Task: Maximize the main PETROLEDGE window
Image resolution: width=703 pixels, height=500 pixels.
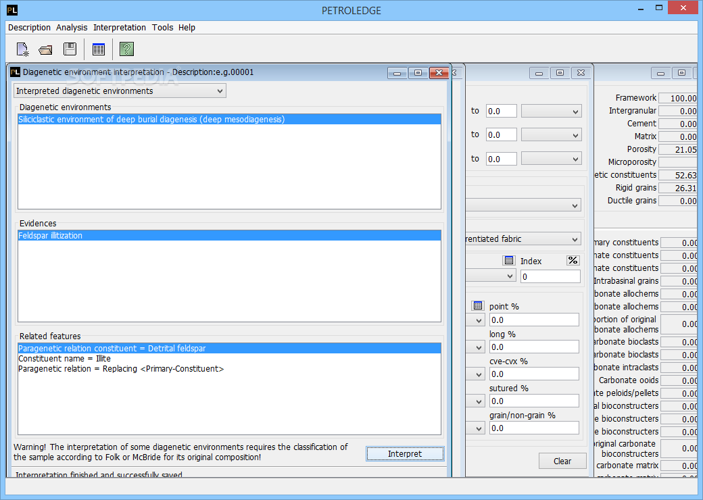Action: coord(658,7)
